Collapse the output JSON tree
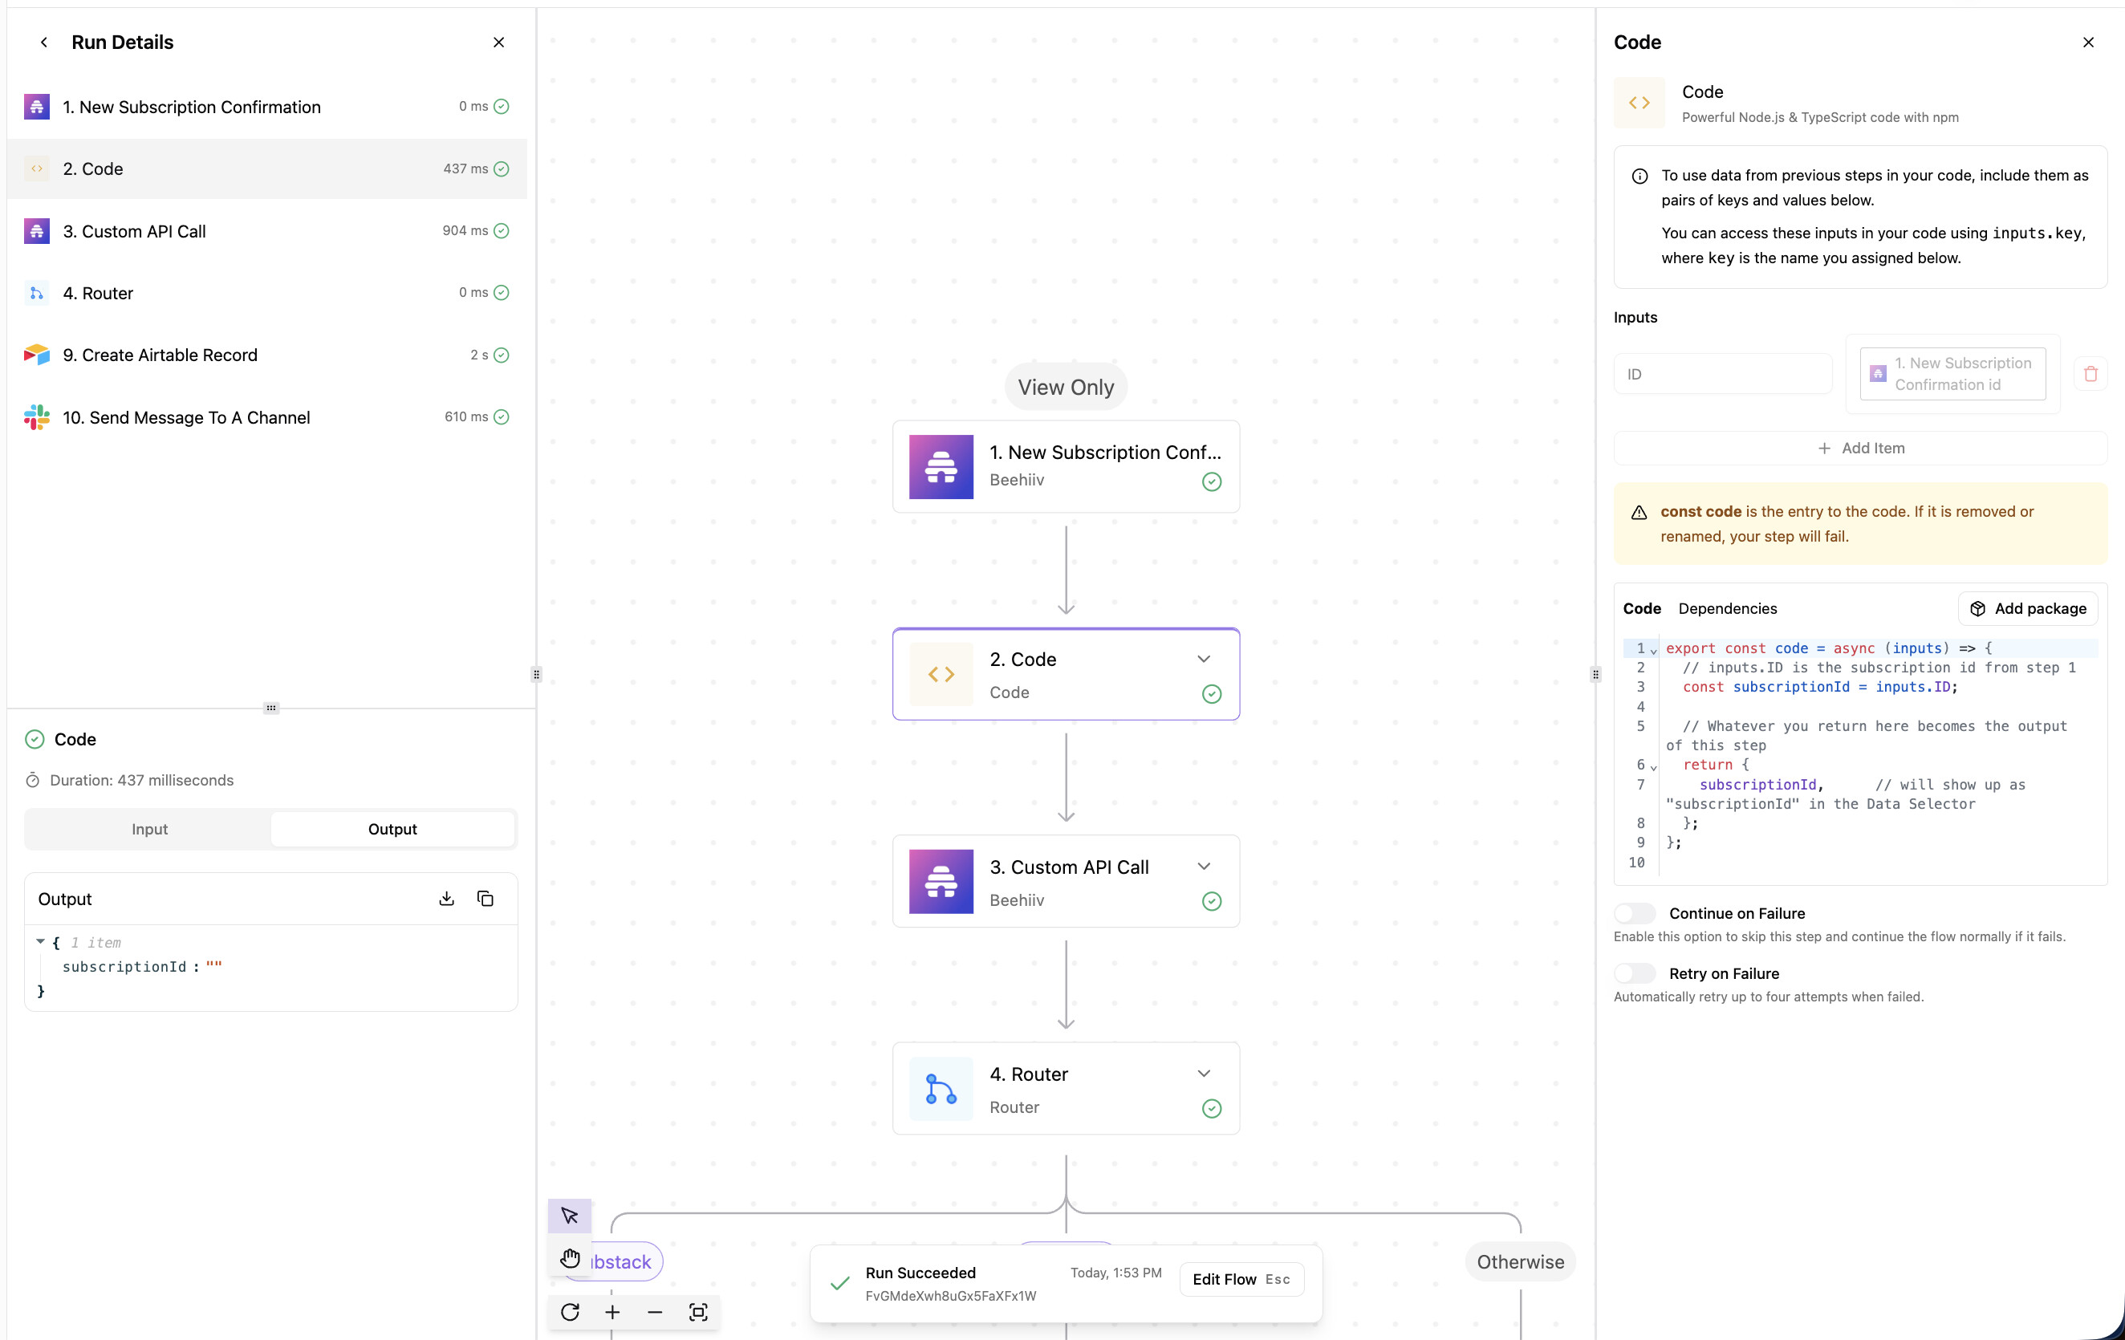The height and width of the screenshot is (1340, 2125). [x=41, y=942]
